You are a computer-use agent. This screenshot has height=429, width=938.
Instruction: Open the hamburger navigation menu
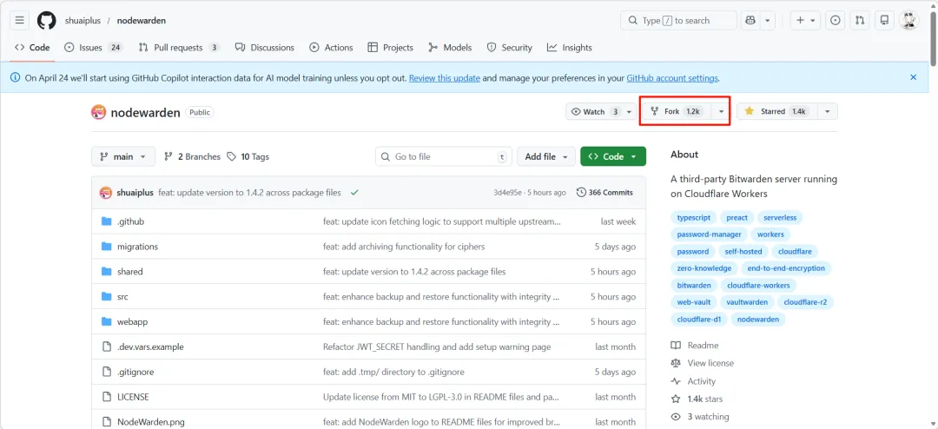click(20, 20)
